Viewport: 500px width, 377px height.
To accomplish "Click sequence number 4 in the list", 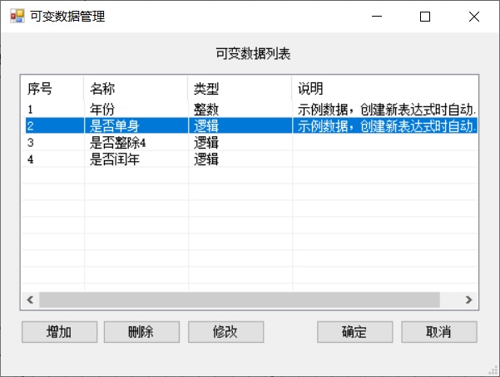I will [x=30, y=159].
